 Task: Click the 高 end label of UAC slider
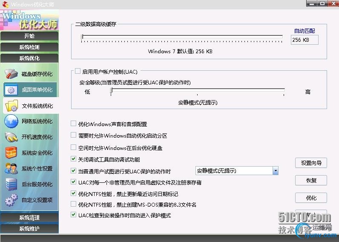coord(307,92)
